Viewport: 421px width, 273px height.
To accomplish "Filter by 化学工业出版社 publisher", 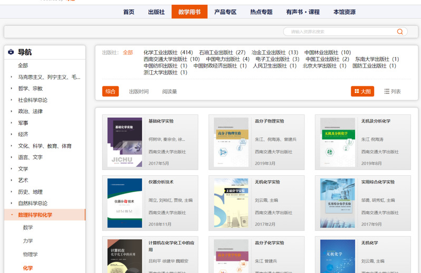I will [x=168, y=52].
